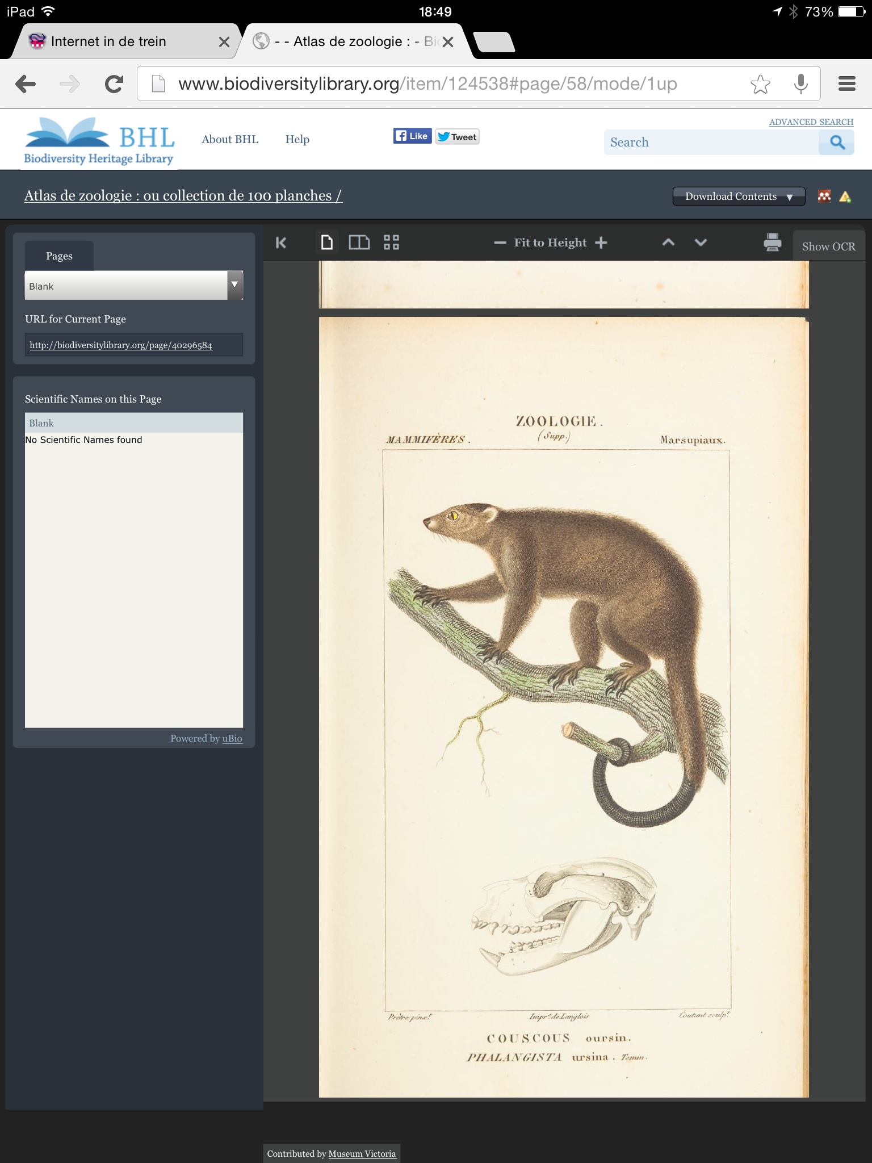Zoom out with the minus icon
This screenshot has width=872, height=1163.
500,243
